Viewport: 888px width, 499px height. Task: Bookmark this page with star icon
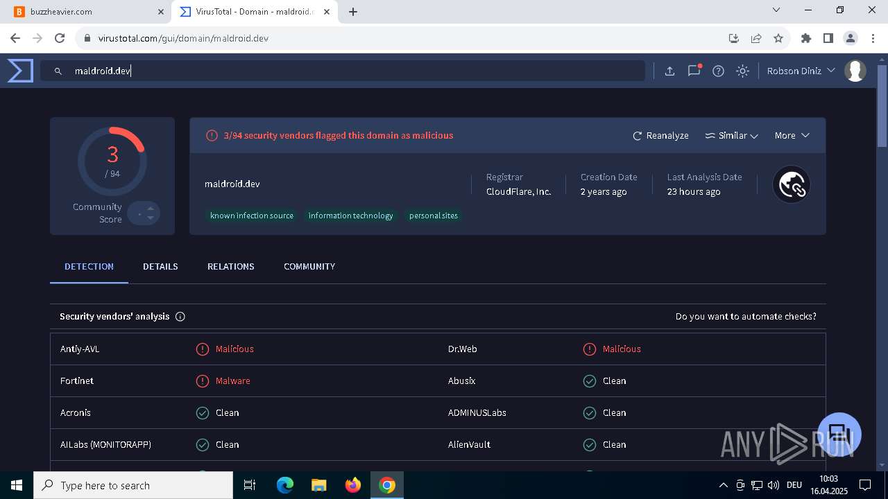[x=778, y=38]
